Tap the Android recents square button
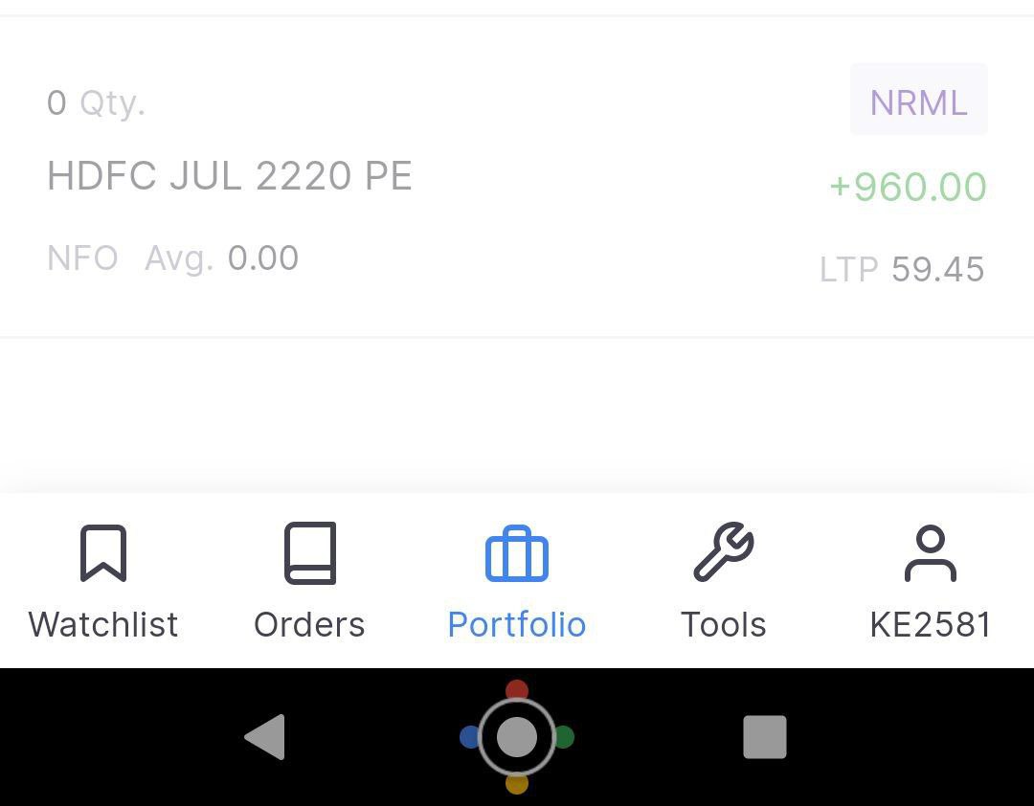Viewport: 1034px width, 806px height. pos(764,737)
